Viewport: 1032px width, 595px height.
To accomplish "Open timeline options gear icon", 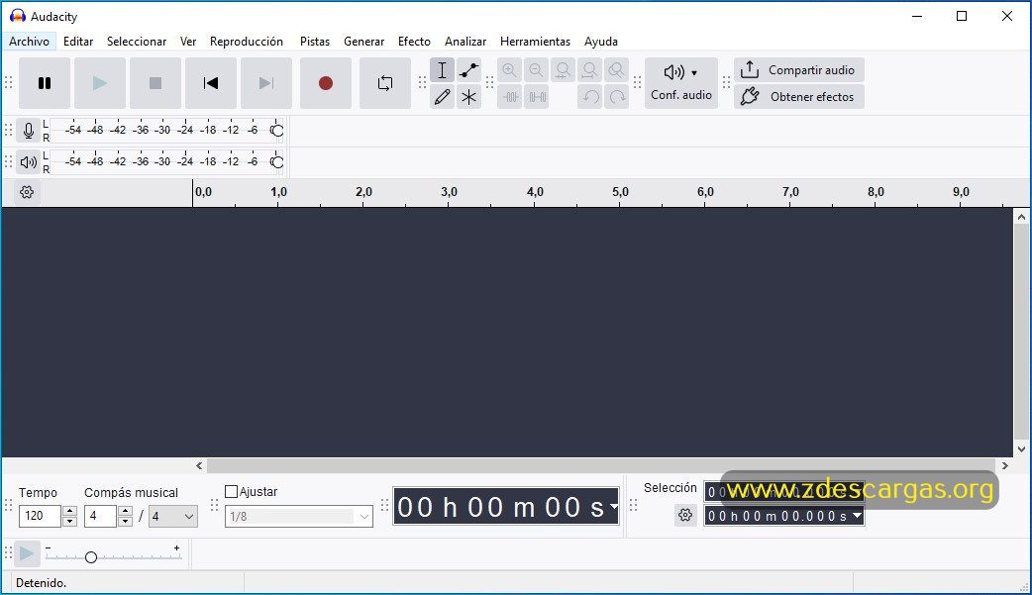I will click(x=27, y=192).
